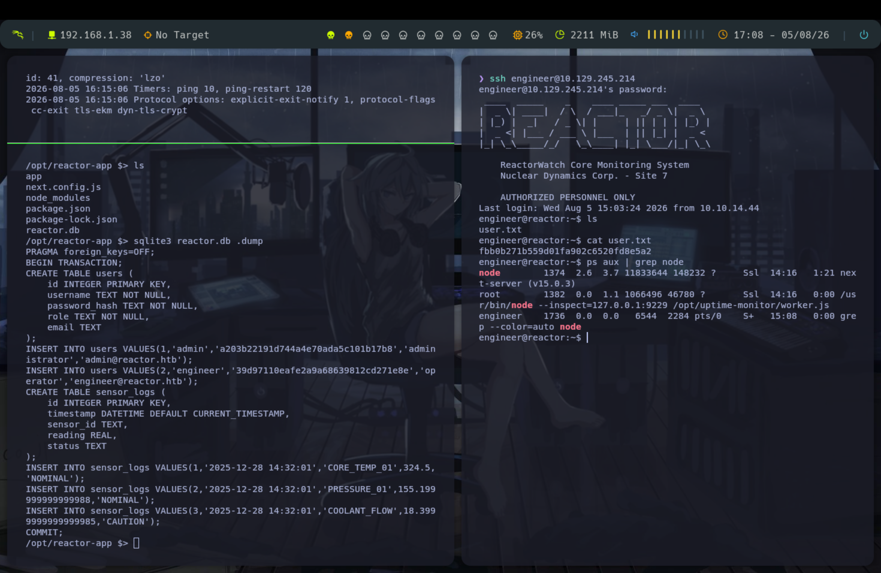The image size is (881, 573).
Task: Click the path /opt/uptime-monitor/worker.js
Action: click(751, 305)
